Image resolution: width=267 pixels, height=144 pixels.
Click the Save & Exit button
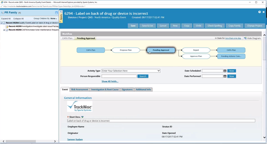tap(147, 26)
